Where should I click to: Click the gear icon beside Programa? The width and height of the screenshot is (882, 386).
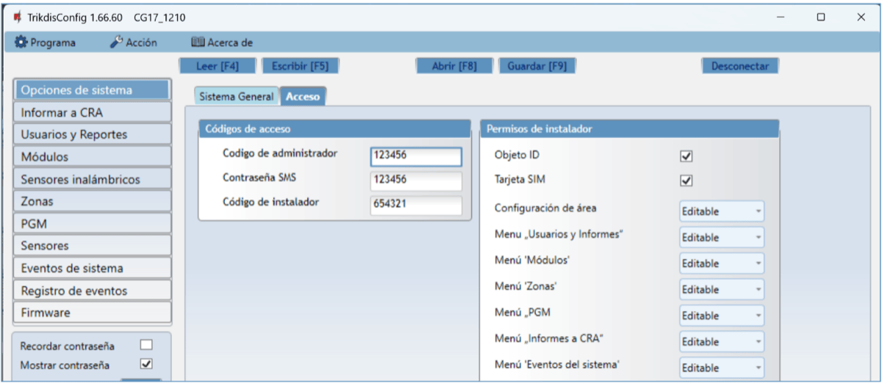(x=21, y=43)
